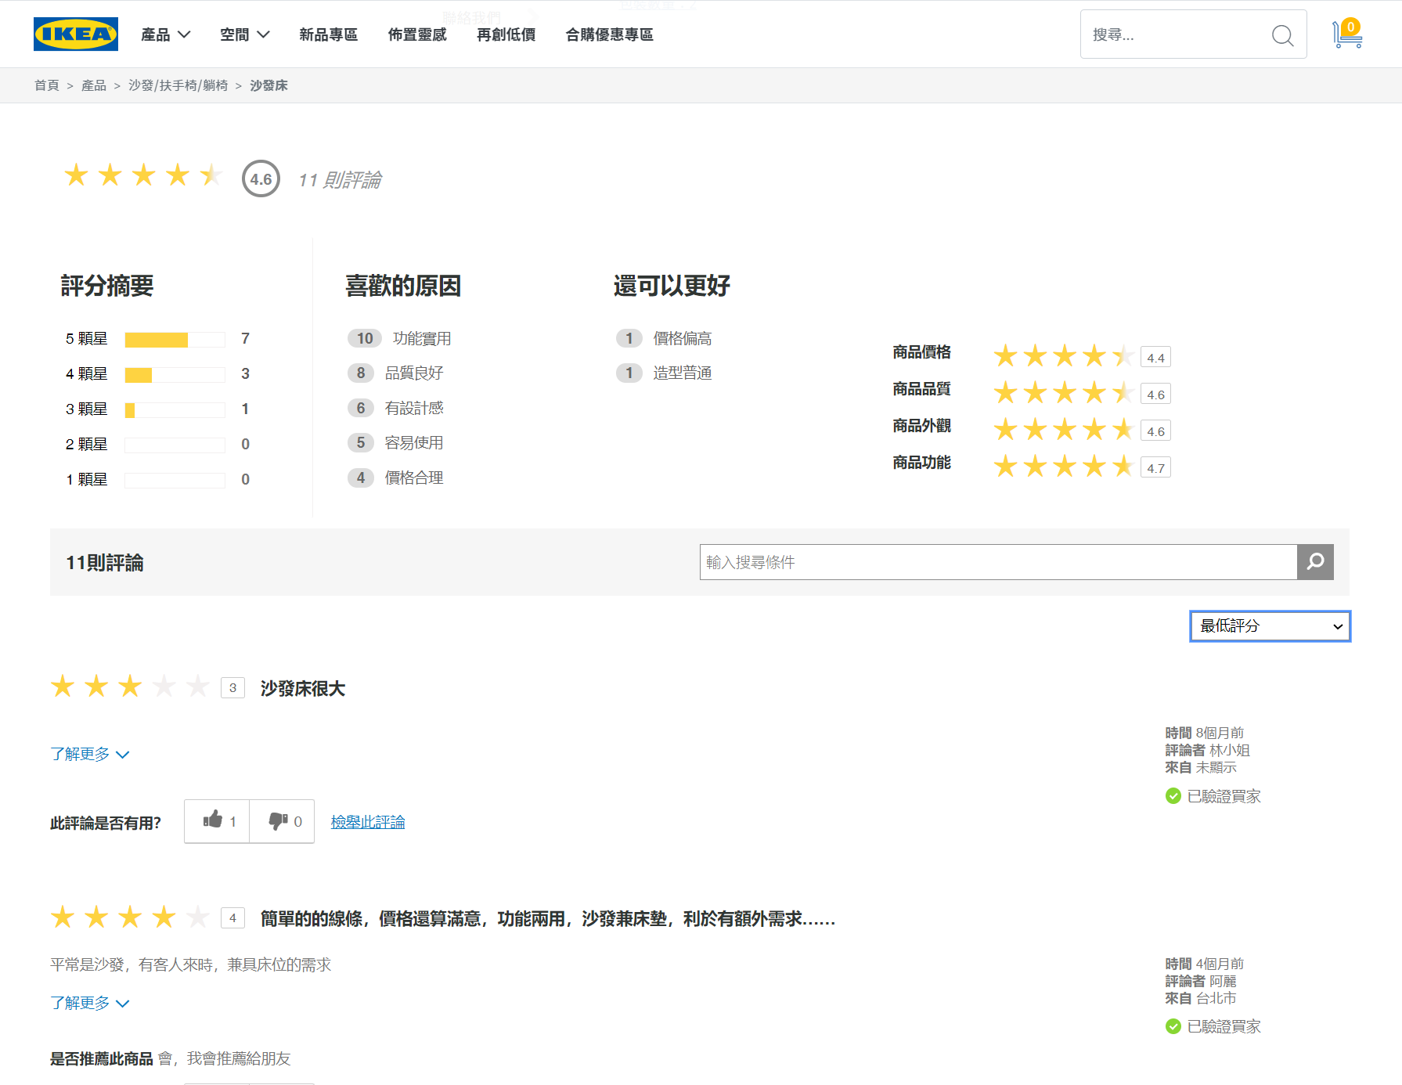Click the 檢舉此評論 link

point(368,822)
